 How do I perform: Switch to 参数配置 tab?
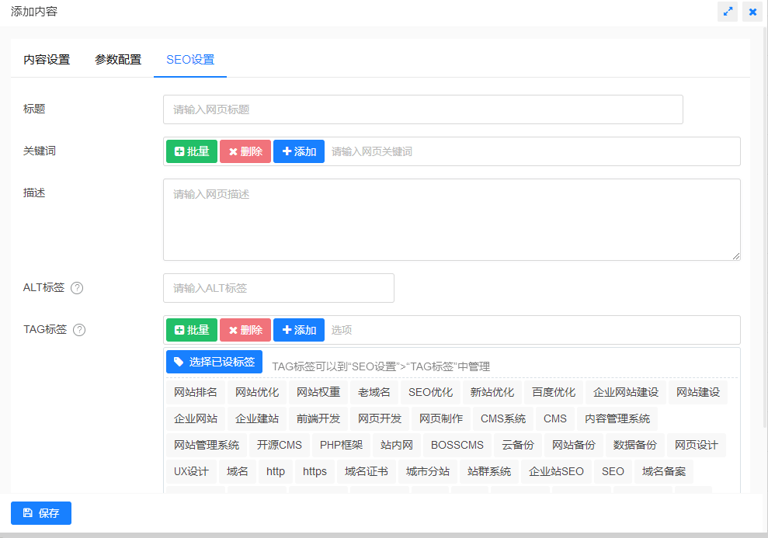coord(118,60)
